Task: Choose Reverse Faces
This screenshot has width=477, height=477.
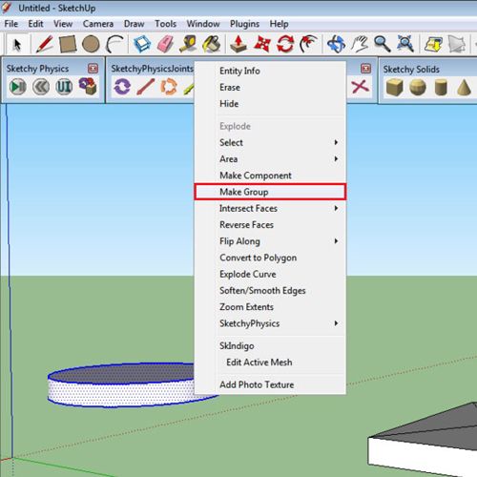Action: point(270,225)
